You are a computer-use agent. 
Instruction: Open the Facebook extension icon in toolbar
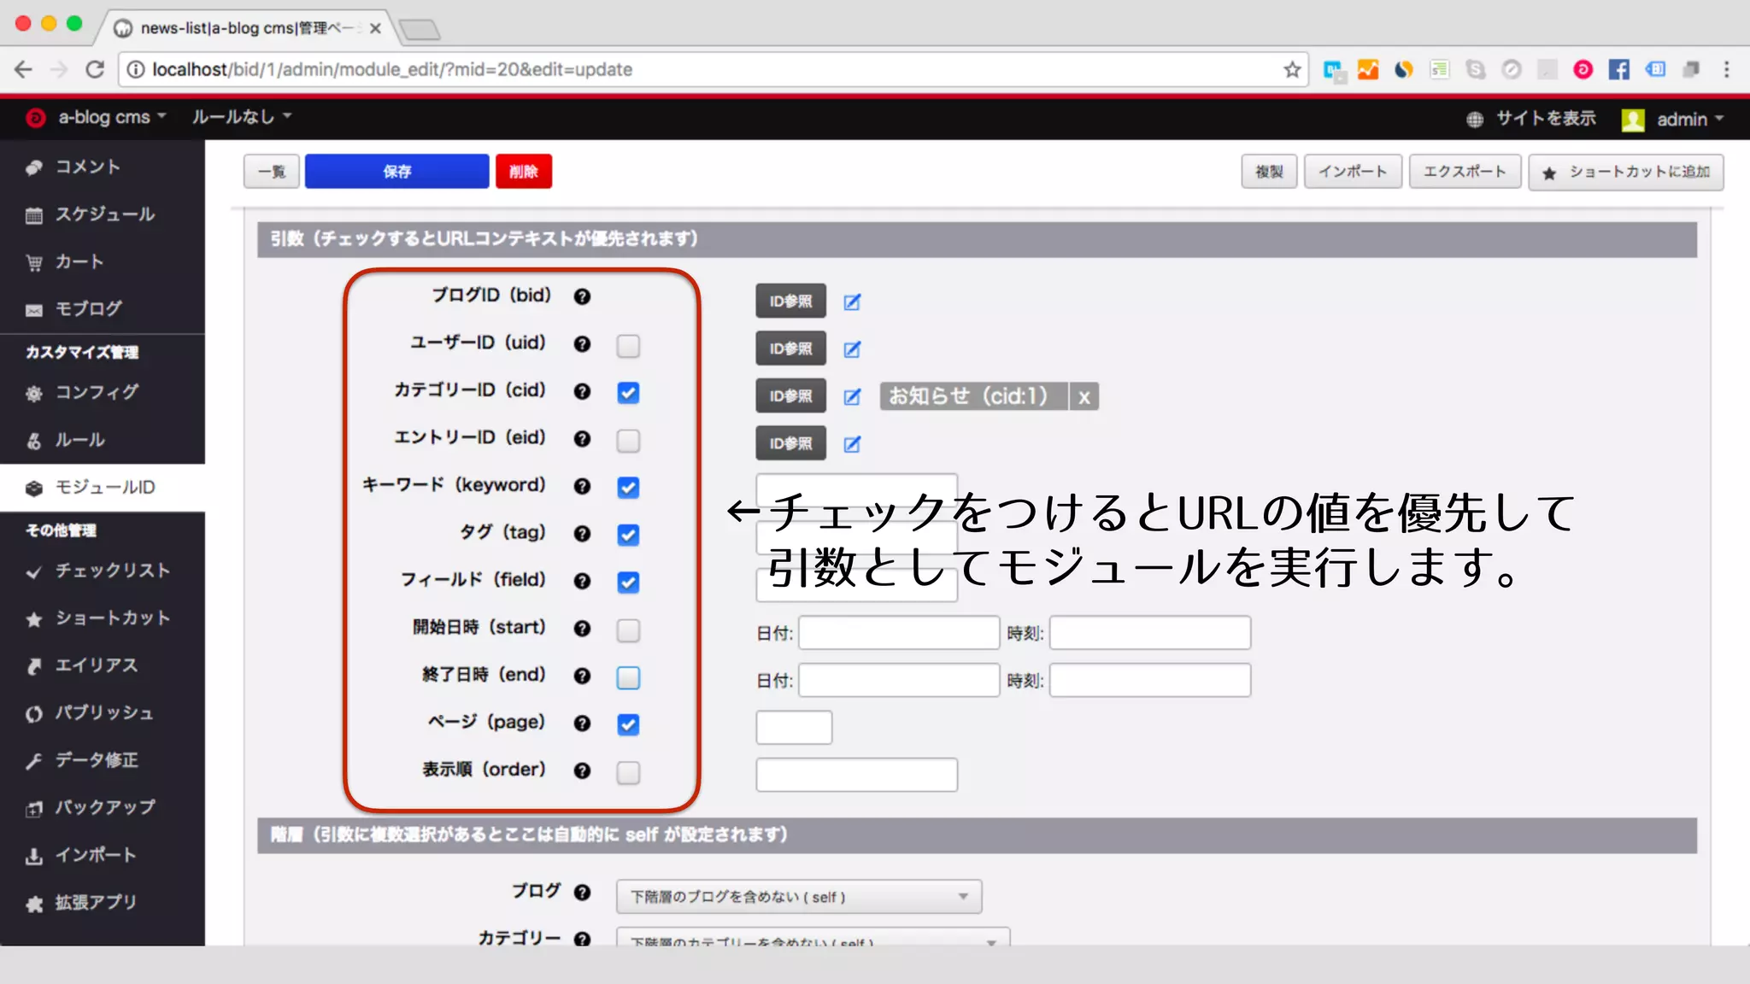click(1618, 69)
